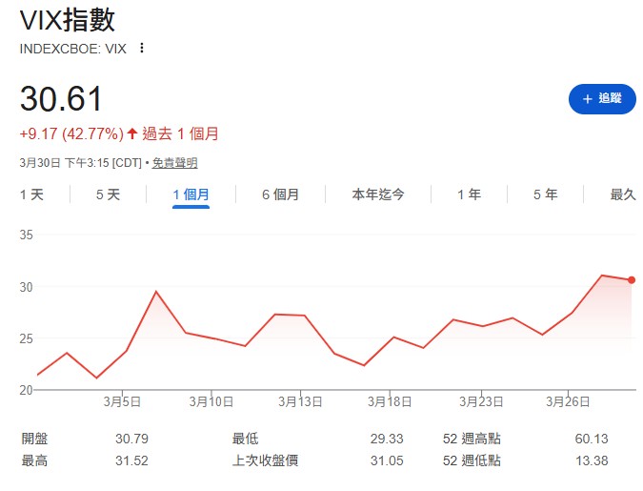The width and height of the screenshot is (643, 491).
Task: Select the 1 個月 range tab
Action: [191, 194]
